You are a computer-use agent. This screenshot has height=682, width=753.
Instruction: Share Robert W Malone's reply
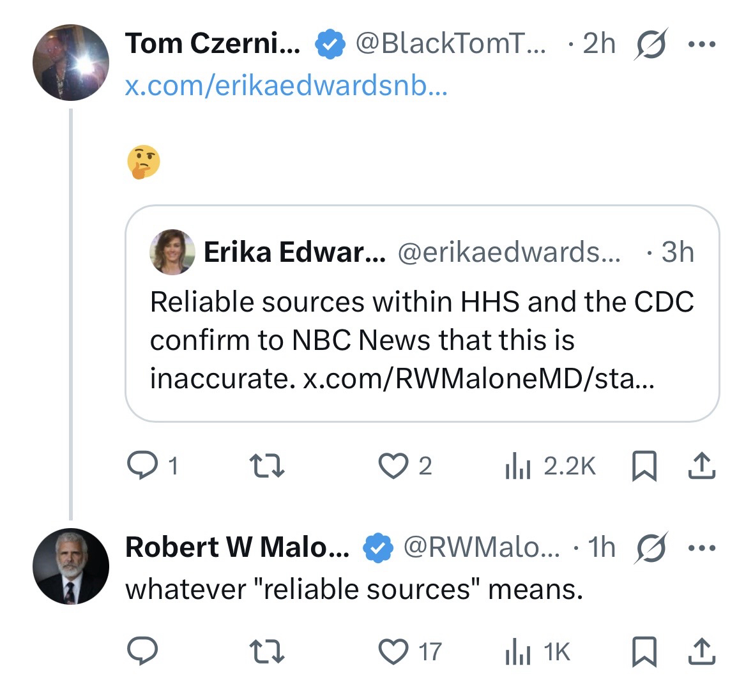coord(701,651)
